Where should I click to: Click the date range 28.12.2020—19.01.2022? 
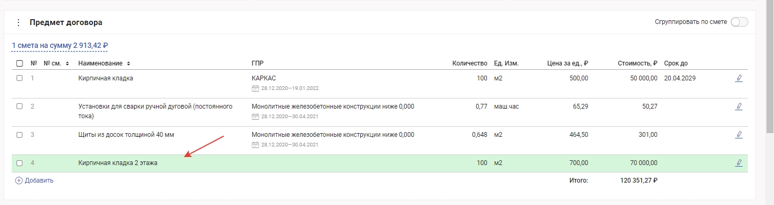click(289, 88)
